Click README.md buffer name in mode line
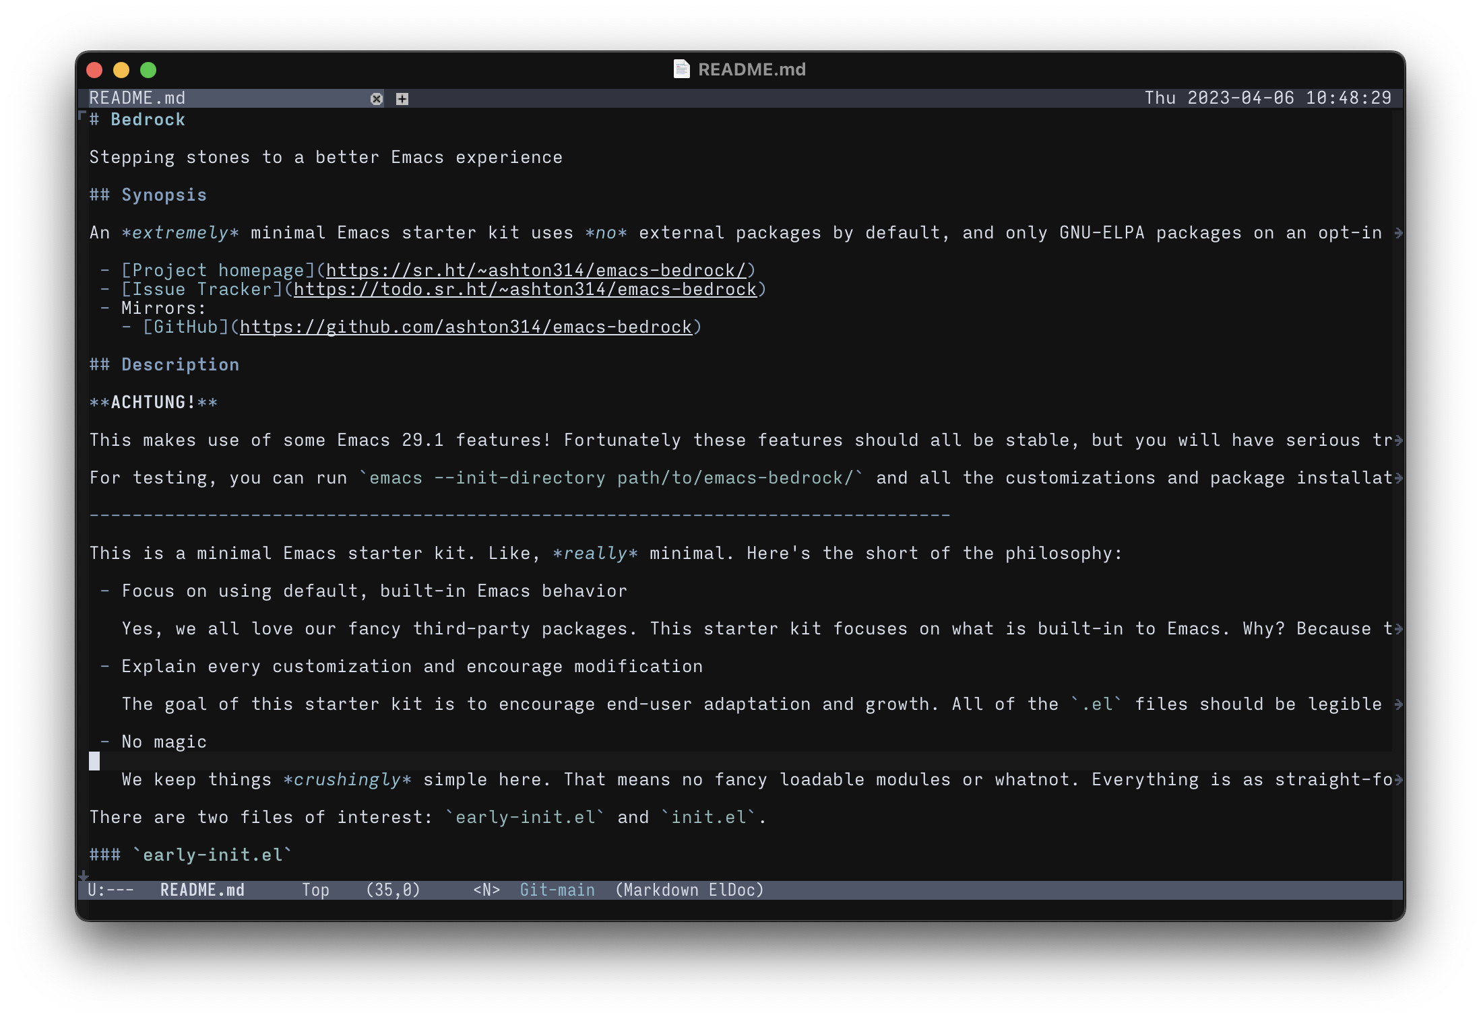 202,890
